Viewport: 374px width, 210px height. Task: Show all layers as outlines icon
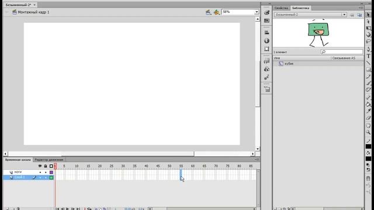(51, 166)
